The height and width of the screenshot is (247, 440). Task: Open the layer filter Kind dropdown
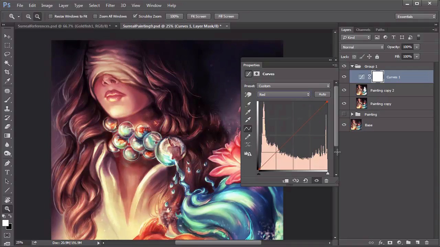(356, 37)
